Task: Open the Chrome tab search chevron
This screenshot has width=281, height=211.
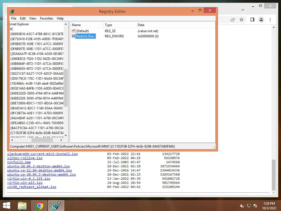Action: [x=243, y=10]
